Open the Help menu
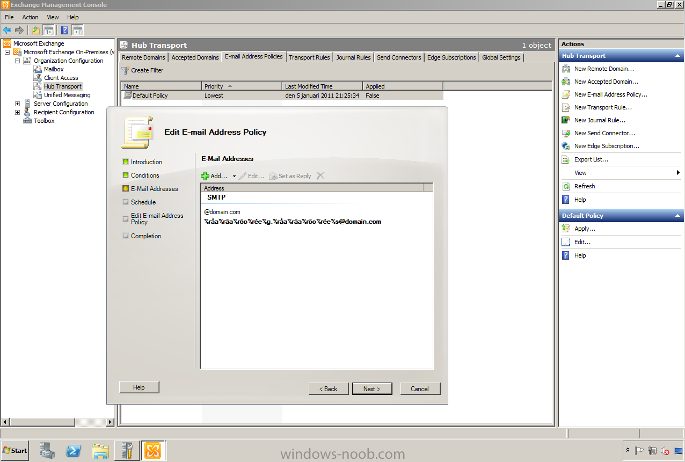The height and width of the screenshot is (462, 685). pyautogui.click(x=72, y=17)
